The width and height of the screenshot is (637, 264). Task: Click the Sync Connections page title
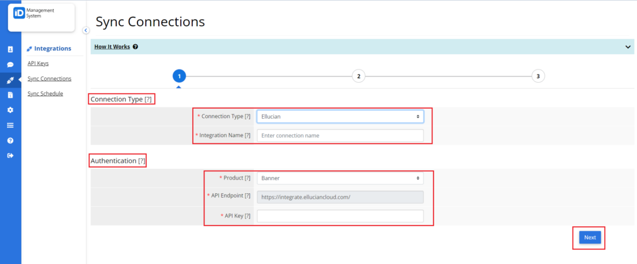(x=151, y=22)
